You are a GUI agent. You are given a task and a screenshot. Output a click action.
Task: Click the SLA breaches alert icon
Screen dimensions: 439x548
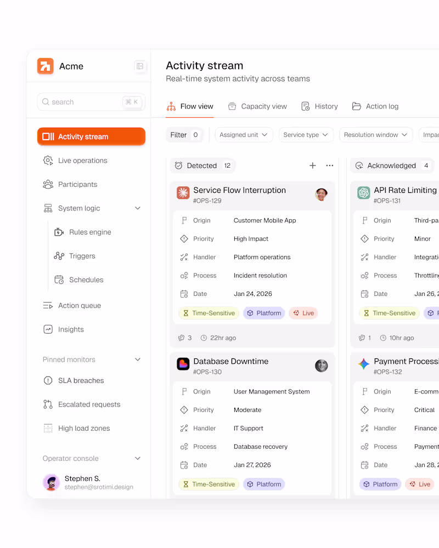click(x=48, y=381)
